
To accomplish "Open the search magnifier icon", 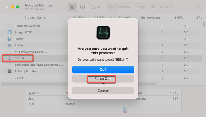I will (x=199, y=7).
